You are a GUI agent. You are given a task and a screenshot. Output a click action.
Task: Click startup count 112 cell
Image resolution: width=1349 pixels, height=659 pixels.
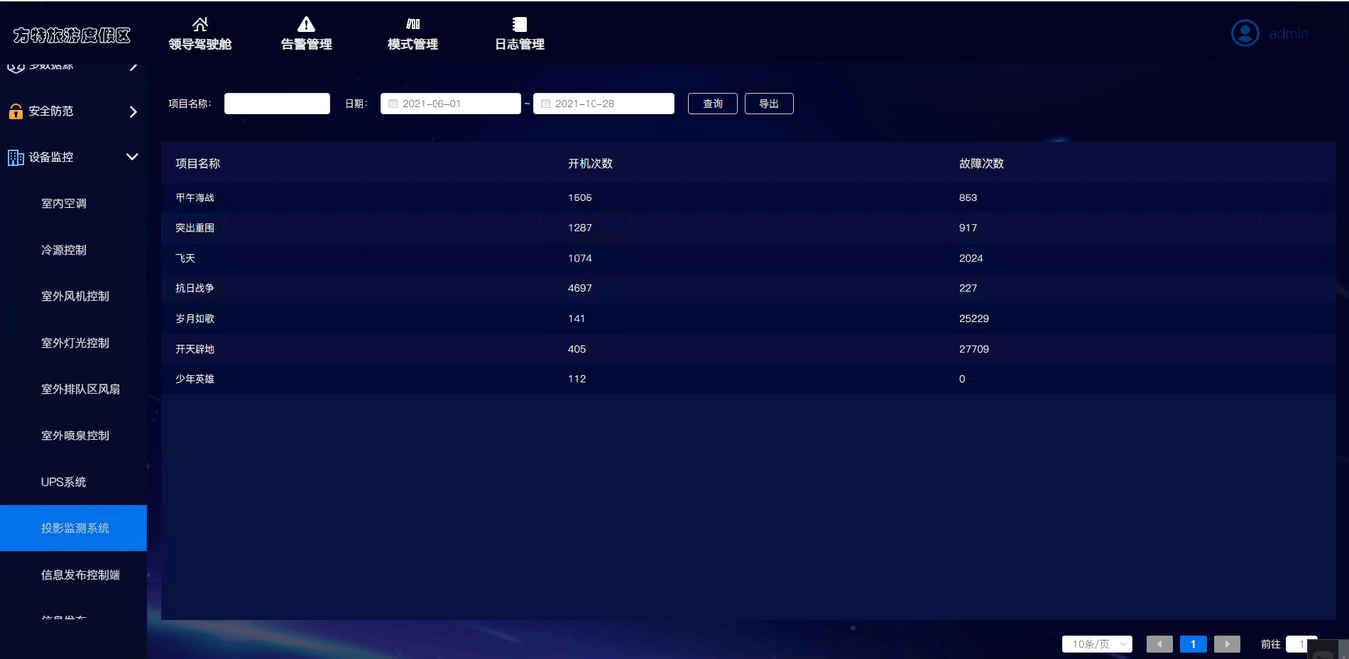pyautogui.click(x=577, y=380)
